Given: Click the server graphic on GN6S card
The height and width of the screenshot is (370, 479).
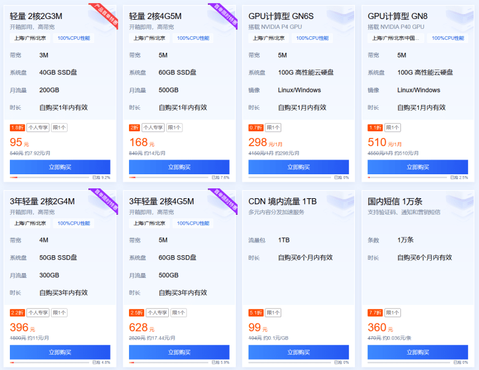Looking at the screenshot, I should tap(340, 19).
